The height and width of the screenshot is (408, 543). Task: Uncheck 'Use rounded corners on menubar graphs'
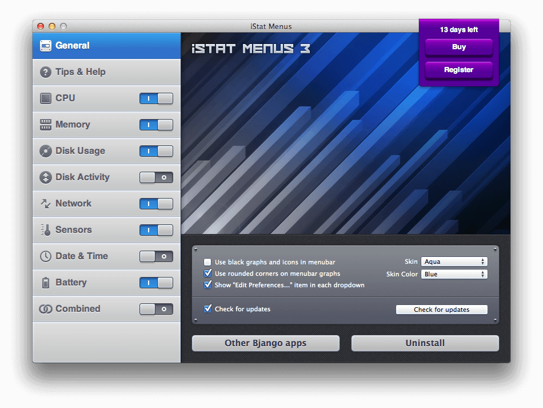[207, 274]
